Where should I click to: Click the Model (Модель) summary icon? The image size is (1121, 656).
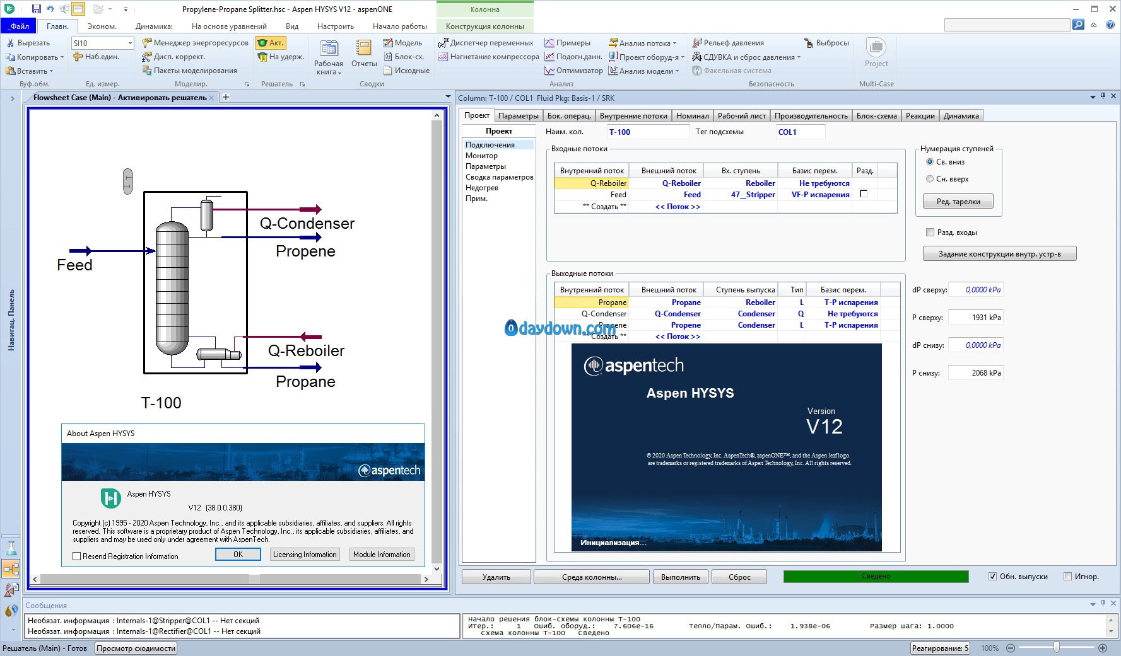pyautogui.click(x=387, y=43)
